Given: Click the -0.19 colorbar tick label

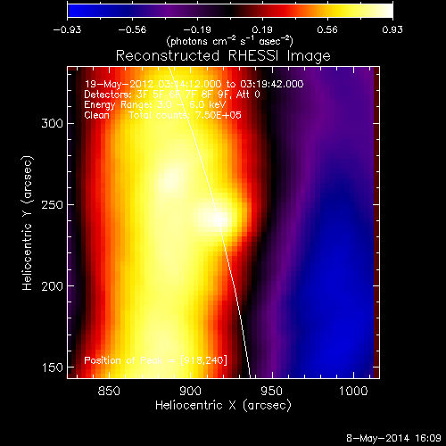Looking at the screenshot, I should coord(197,29).
